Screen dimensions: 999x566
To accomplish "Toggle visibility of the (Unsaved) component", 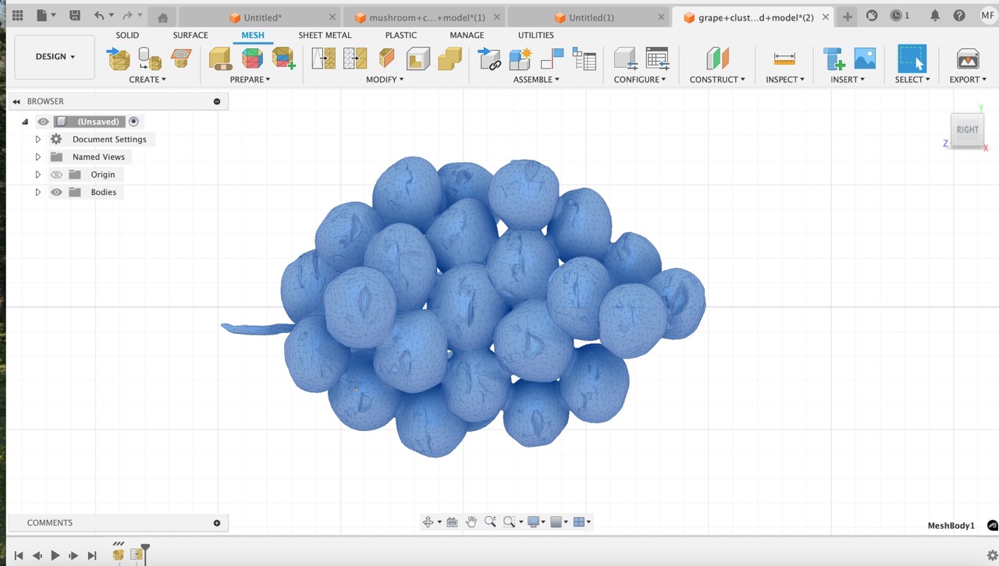I will coord(43,121).
